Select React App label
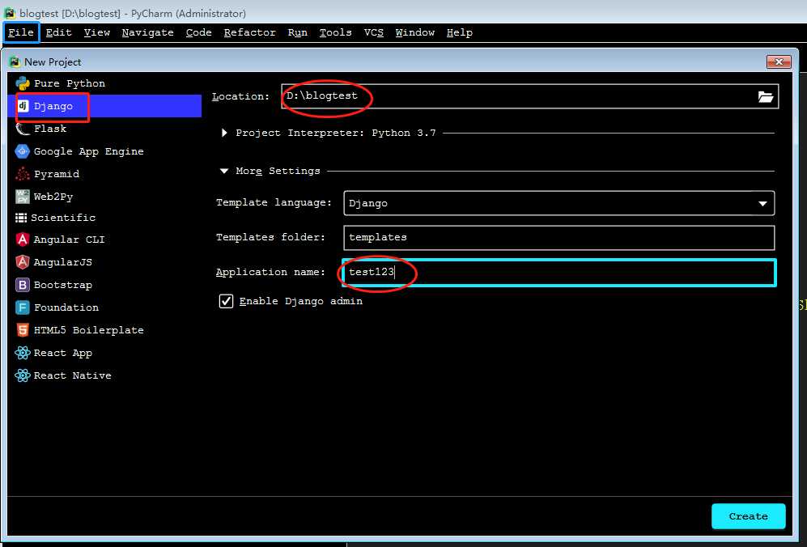This screenshot has width=807, height=547. (63, 353)
